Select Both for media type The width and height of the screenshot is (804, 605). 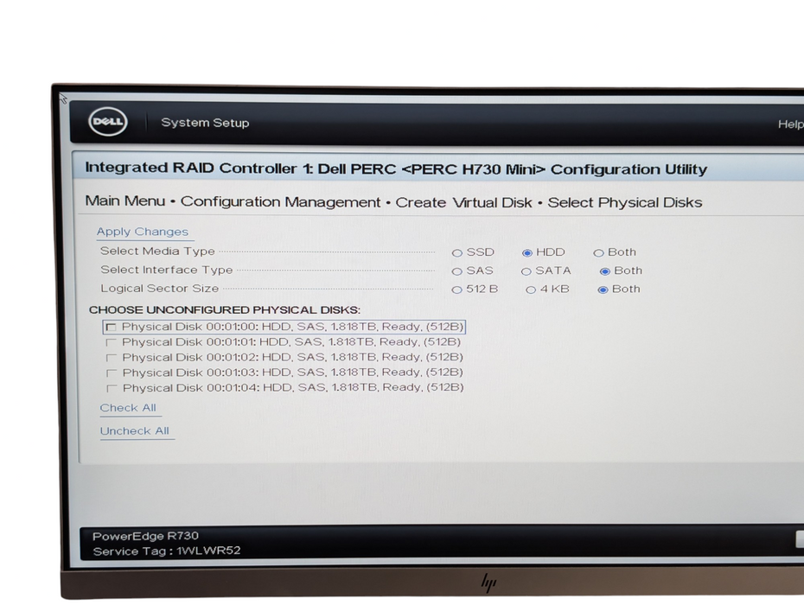click(598, 252)
